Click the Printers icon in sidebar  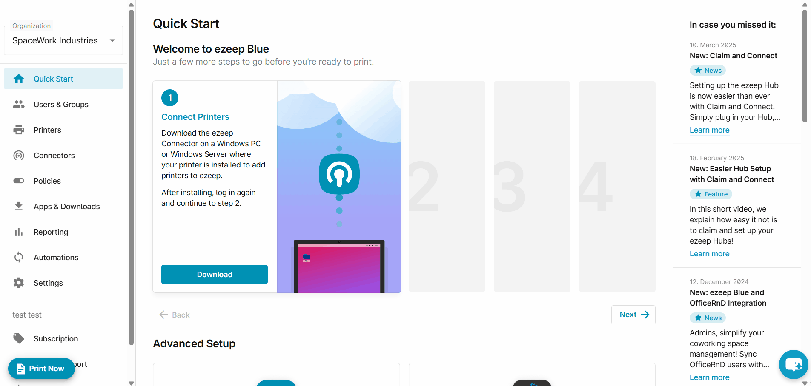point(19,130)
